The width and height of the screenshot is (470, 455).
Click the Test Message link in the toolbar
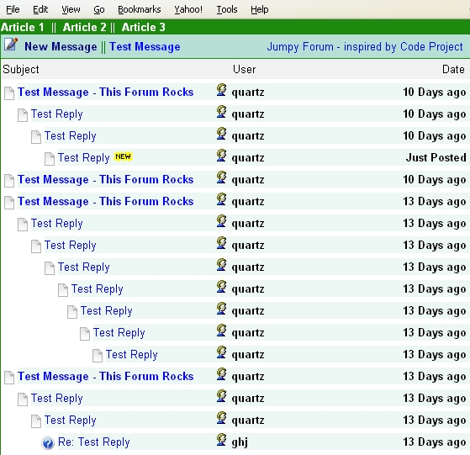[145, 47]
